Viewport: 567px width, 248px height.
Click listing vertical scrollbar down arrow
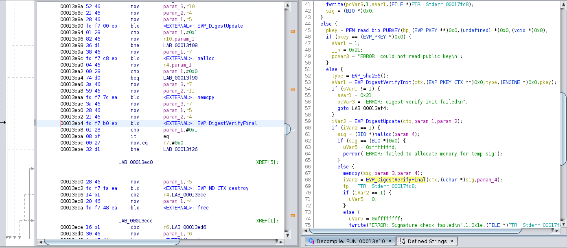coord(288,235)
